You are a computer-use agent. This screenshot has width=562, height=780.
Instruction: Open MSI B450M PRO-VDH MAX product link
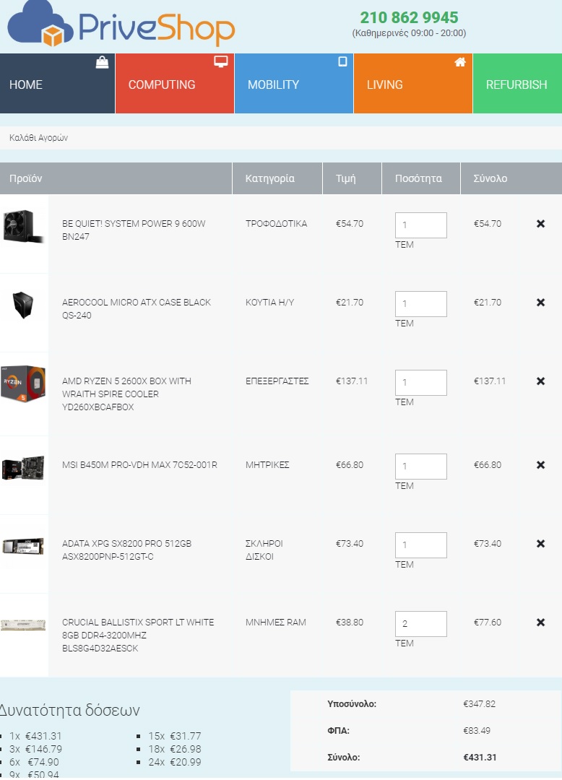[x=139, y=464]
